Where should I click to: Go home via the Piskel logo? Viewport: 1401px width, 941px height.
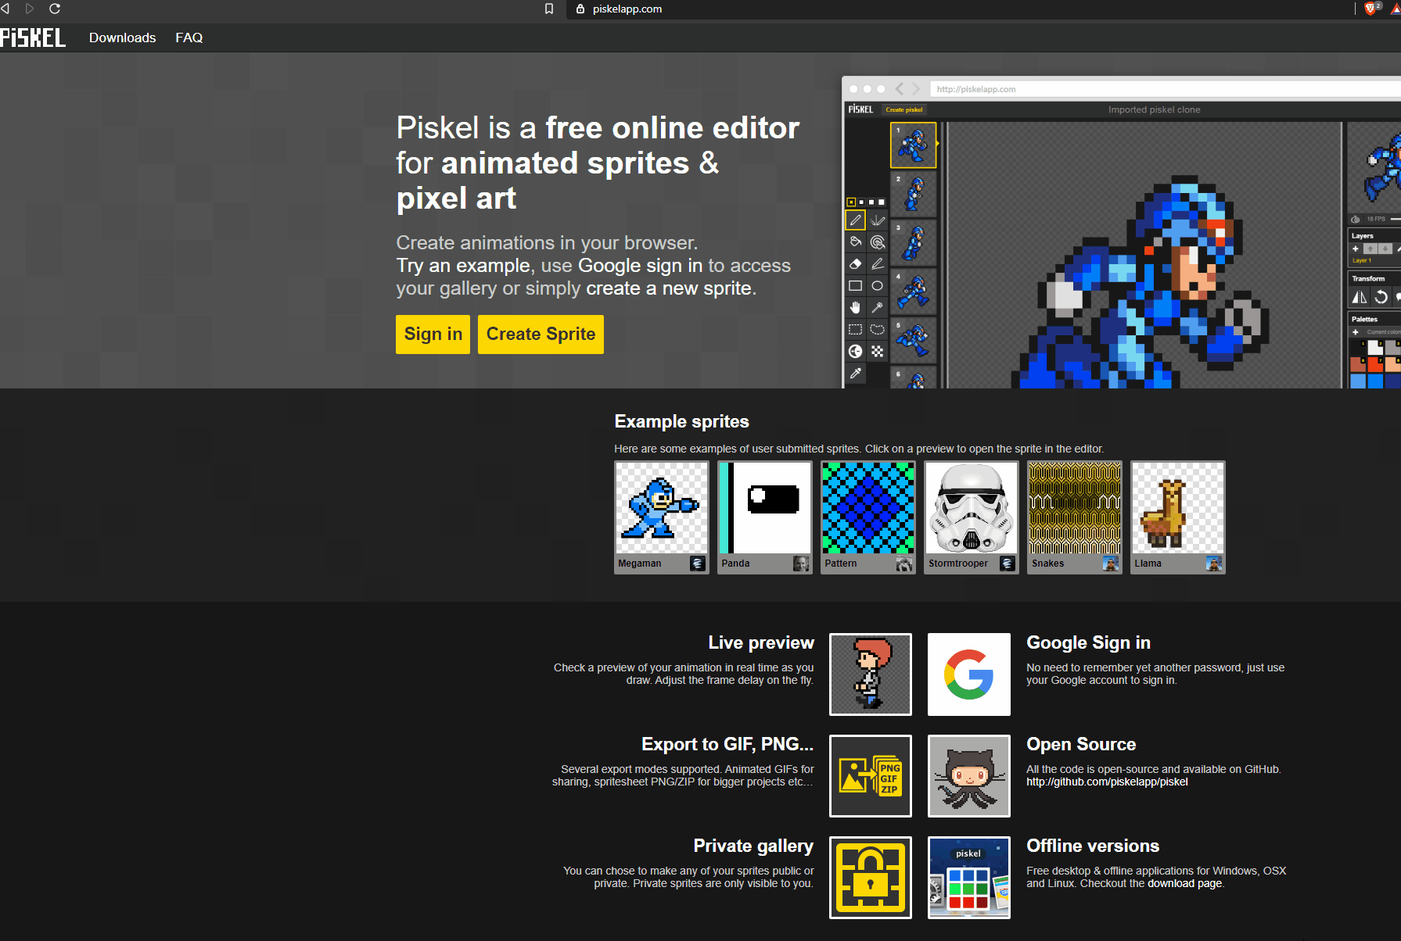[33, 38]
